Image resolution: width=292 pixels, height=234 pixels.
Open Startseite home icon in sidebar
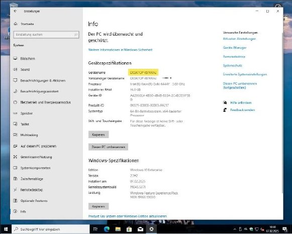pyautogui.click(x=16, y=24)
